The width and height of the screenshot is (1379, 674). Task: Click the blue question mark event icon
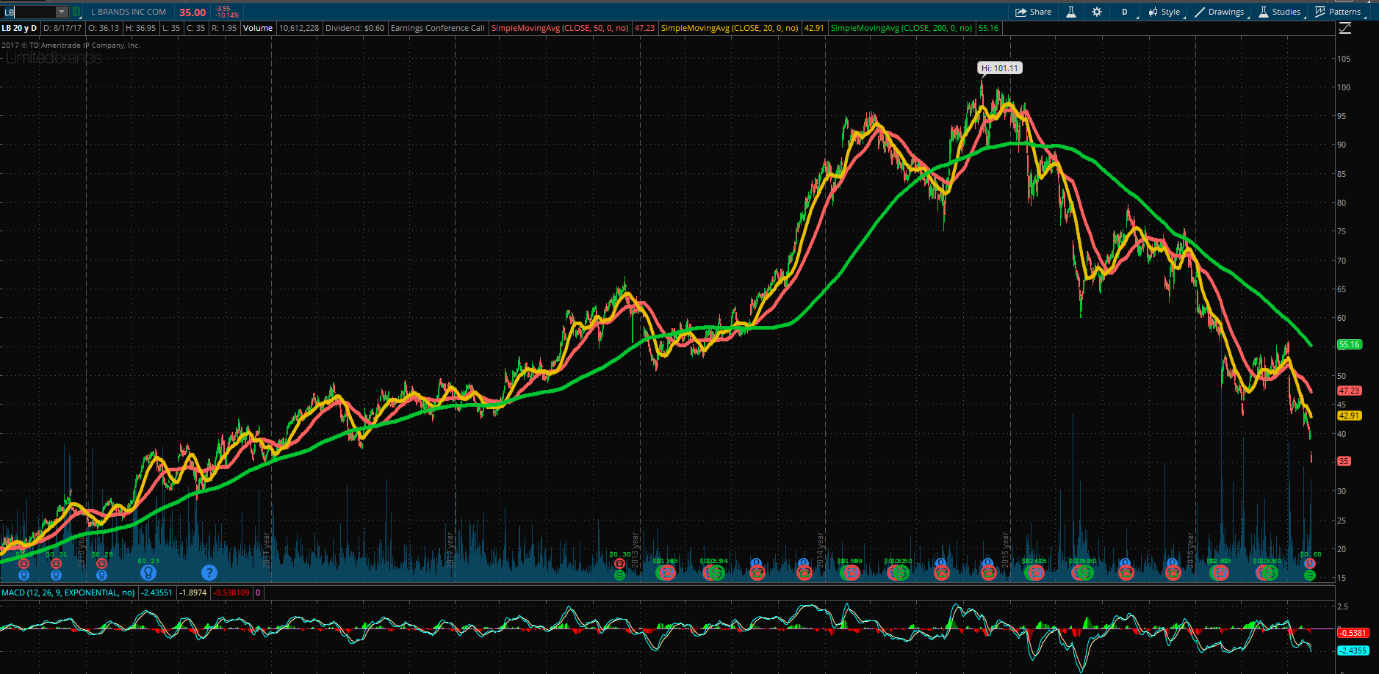pos(209,572)
